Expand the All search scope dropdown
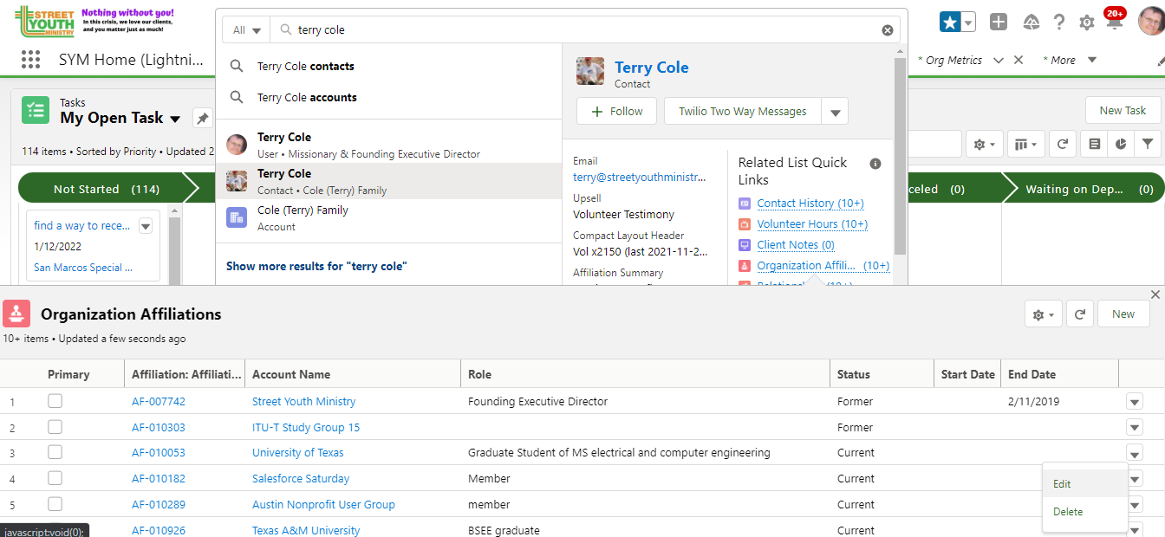The image size is (1165, 537). [x=247, y=30]
